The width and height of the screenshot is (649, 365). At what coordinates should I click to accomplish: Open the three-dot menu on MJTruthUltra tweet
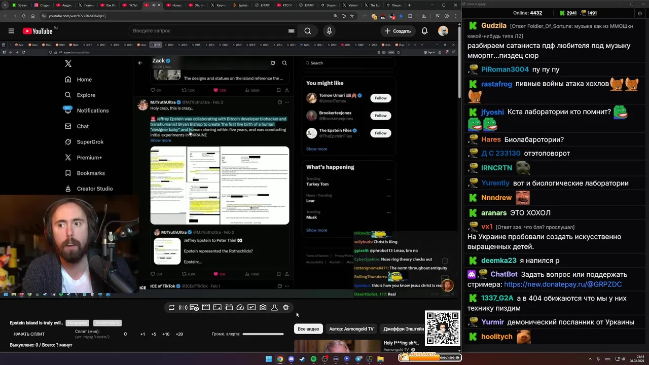click(x=287, y=102)
